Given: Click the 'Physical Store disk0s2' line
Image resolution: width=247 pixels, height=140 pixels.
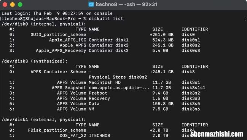Looking at the screenshot, I should (118, 77).
